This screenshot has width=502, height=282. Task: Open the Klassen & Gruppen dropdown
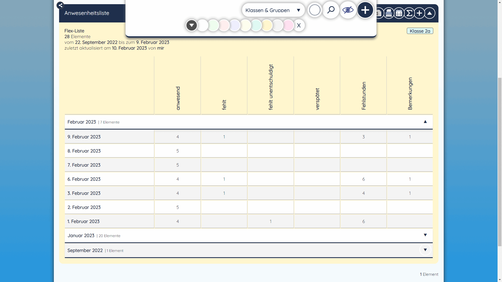pyautogui.click(x=273, y=10)
